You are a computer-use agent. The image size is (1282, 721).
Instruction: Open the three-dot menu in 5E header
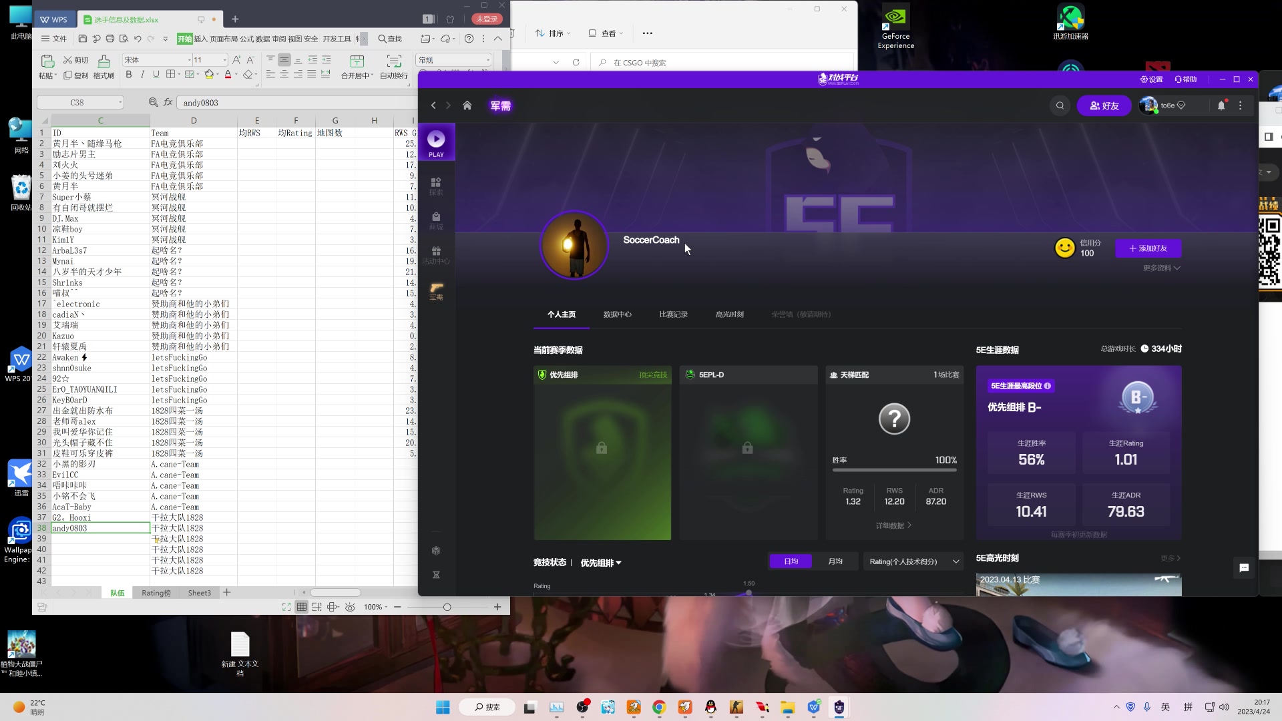pos(1241,105)
